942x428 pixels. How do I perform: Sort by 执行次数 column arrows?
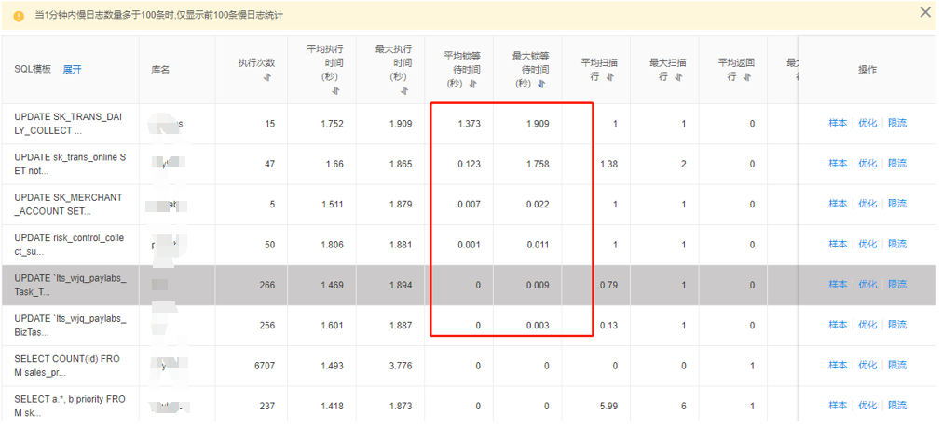pyautogui.click(x=267, y=77)
